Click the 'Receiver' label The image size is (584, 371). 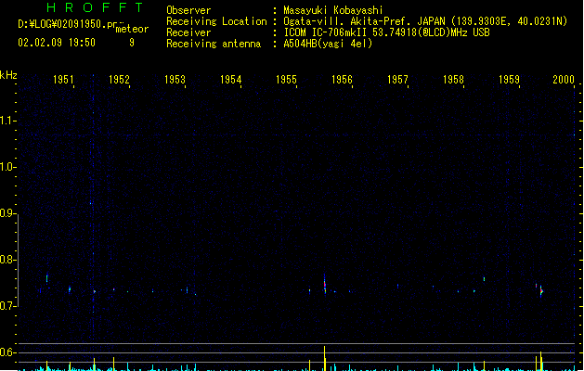pos(188,32)
